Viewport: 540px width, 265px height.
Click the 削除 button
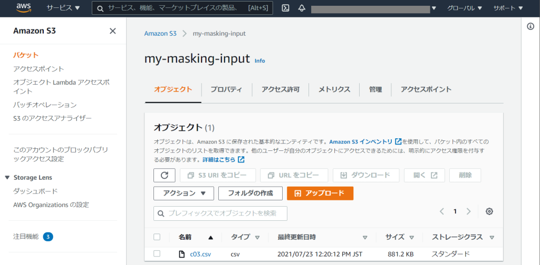point(465,176)
